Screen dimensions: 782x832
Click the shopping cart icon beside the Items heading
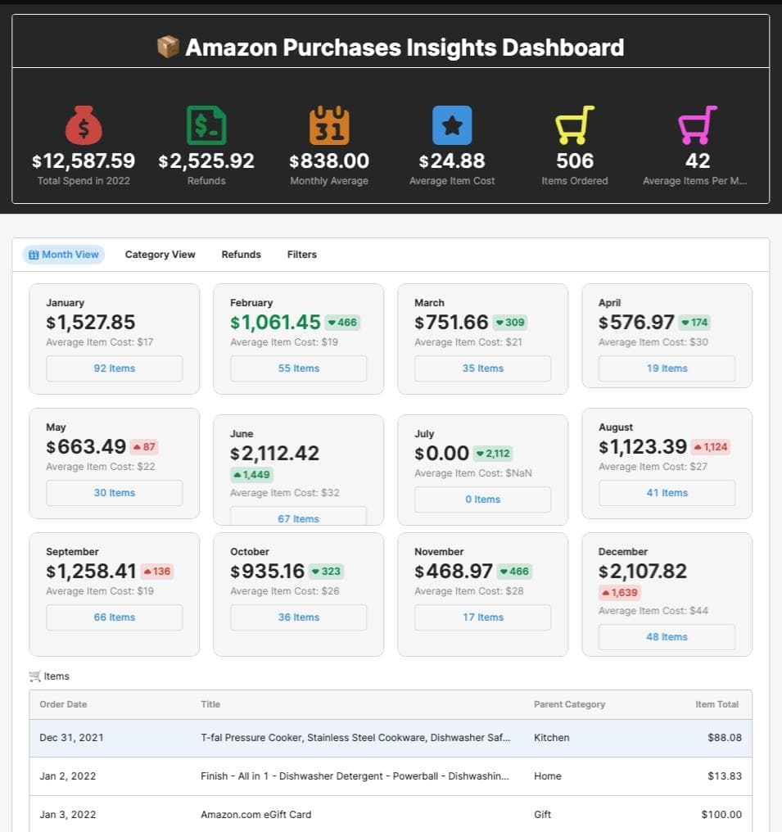click(x=34, y=676)
